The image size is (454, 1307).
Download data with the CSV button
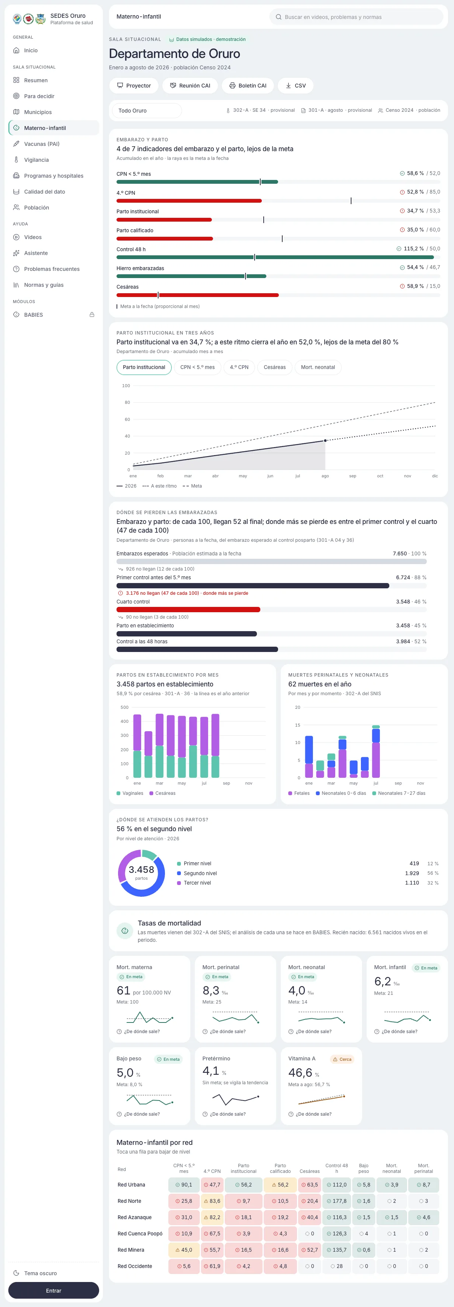pyautogui.click(x=295, y=86)
